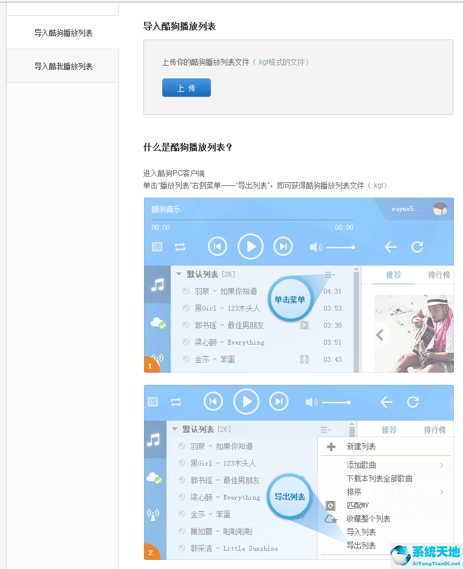Select 导入酷狗播放列表 in the left sidebar
The width and height of the screenshot is (463, 569).
click(63, 33)
